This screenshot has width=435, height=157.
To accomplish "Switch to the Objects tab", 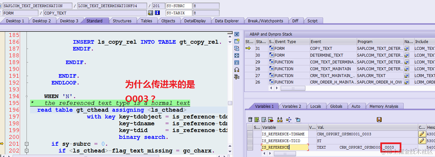I will (x=168, y=21).
